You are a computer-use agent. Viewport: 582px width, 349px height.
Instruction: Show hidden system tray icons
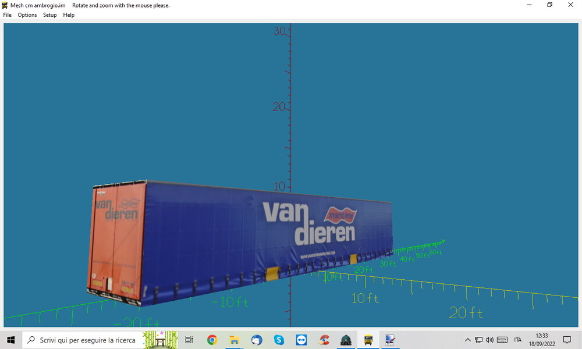468,340
